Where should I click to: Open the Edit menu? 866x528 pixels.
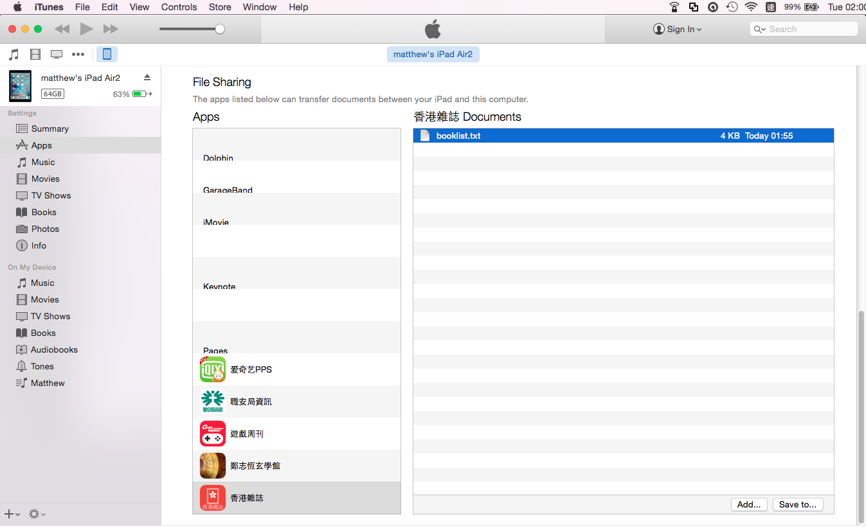tap(110, 7)
